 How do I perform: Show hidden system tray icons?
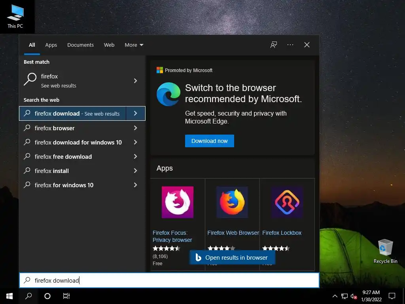pyautogui.click(x=335, y=296)
